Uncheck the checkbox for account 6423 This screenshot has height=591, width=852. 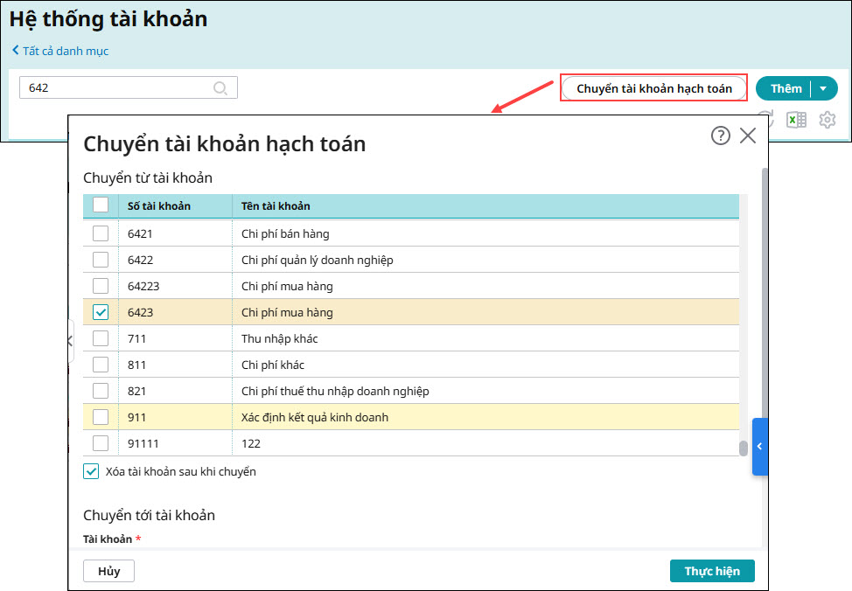coord(101,312)
